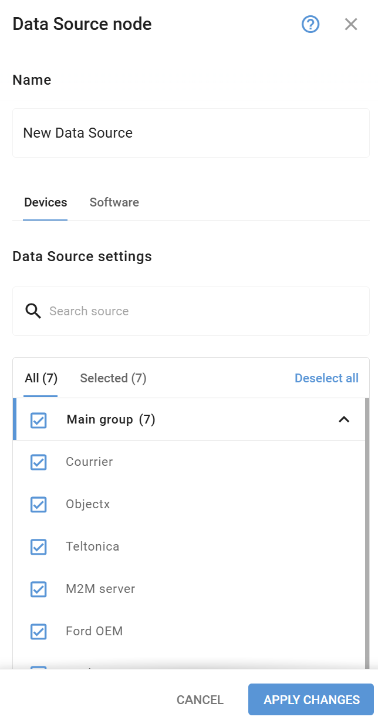Switch to the Software tab
The width and height of the screenshot is (378, 720).
(x=114, y=202)
